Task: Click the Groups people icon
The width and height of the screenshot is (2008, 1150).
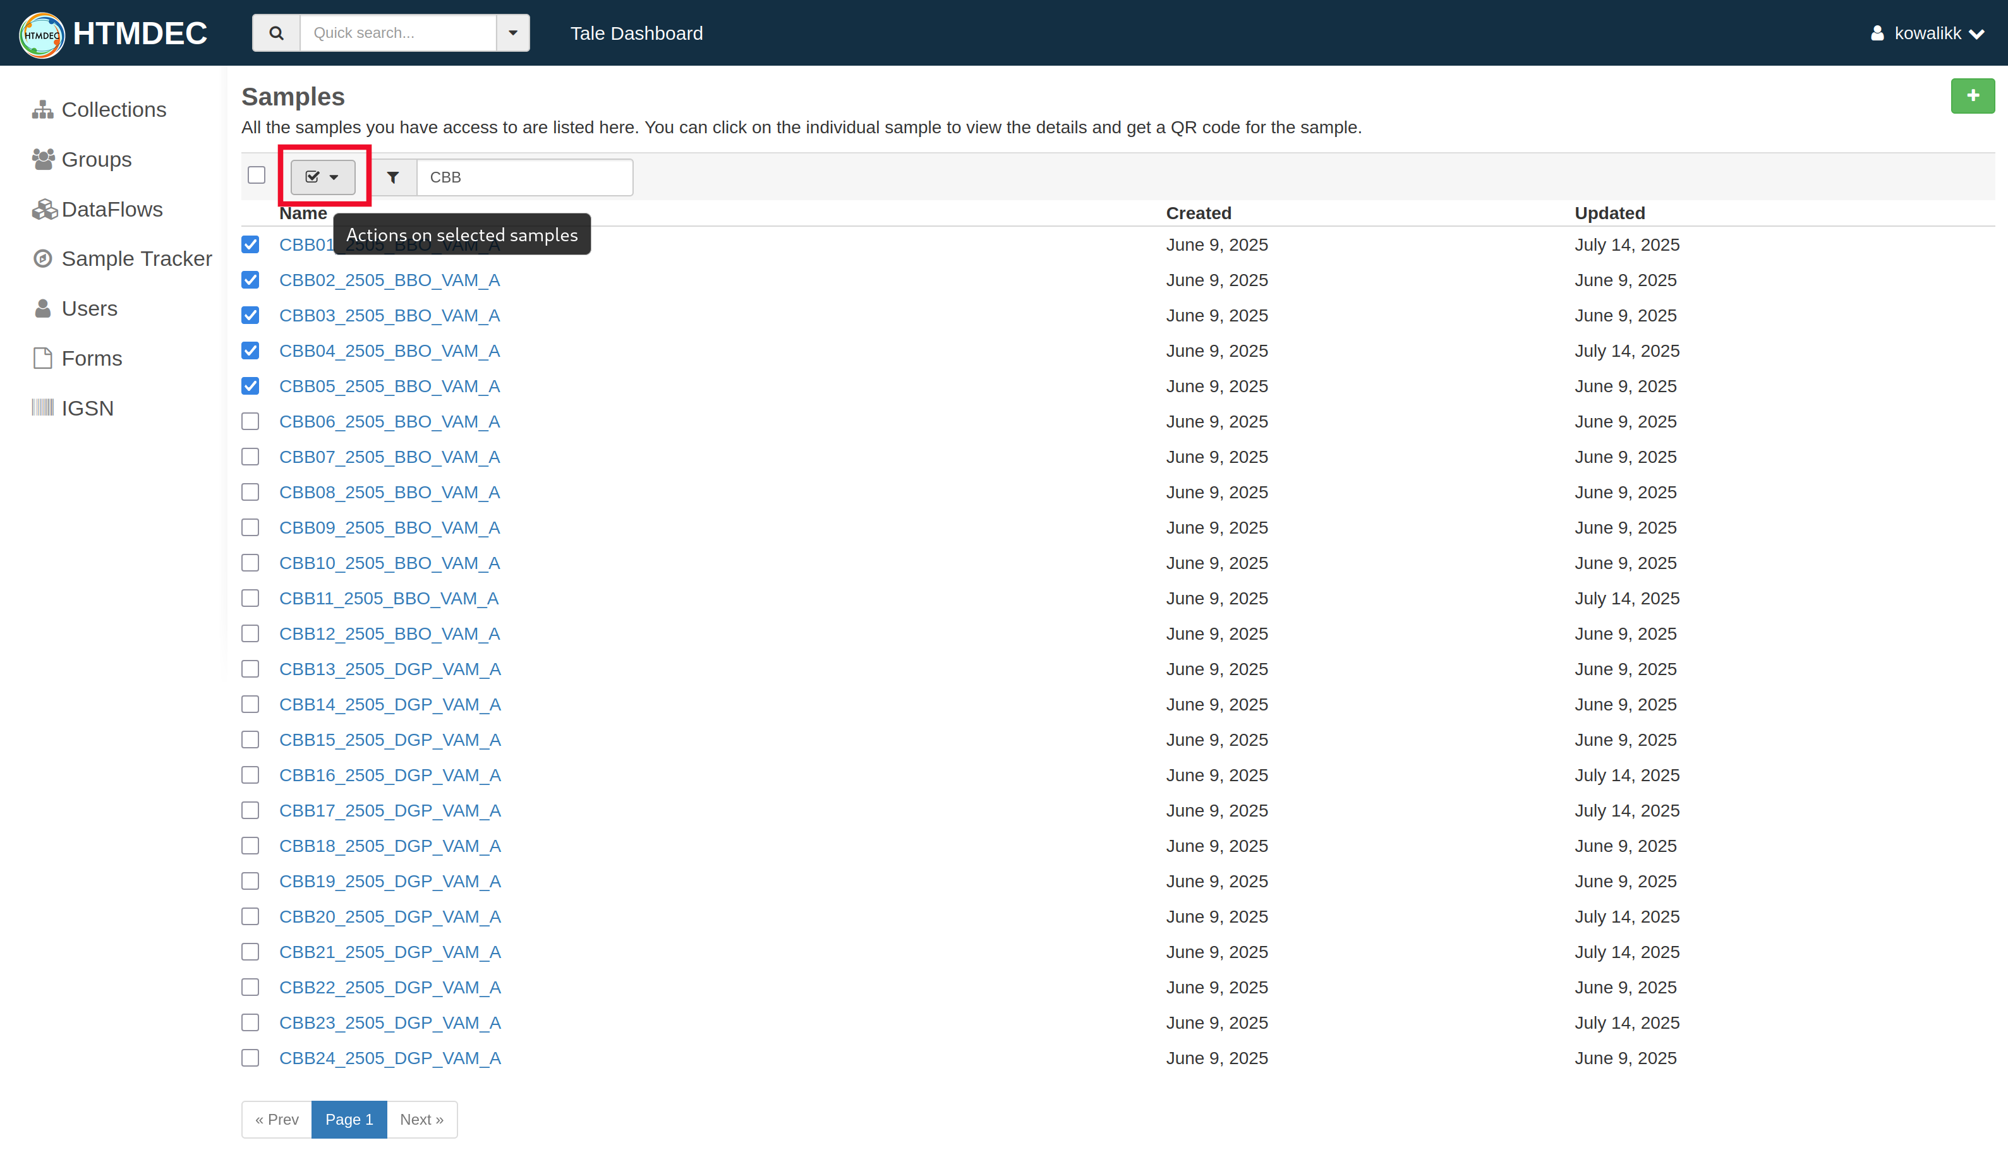Action: pos(43,159)
